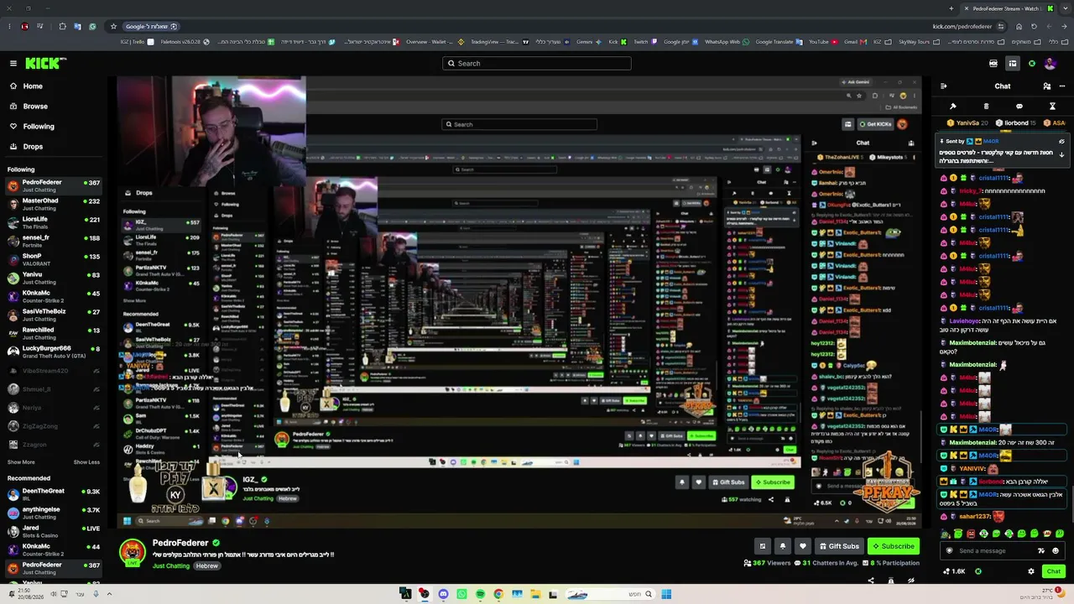This screenshot has width=1074, height=604.
Task: Open SasiVeTheBoiz channel in sidebar
Action: (x=54, y=315)
